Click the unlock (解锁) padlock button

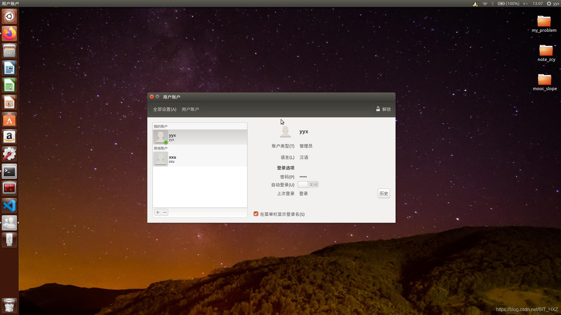[x=383, y=109]
